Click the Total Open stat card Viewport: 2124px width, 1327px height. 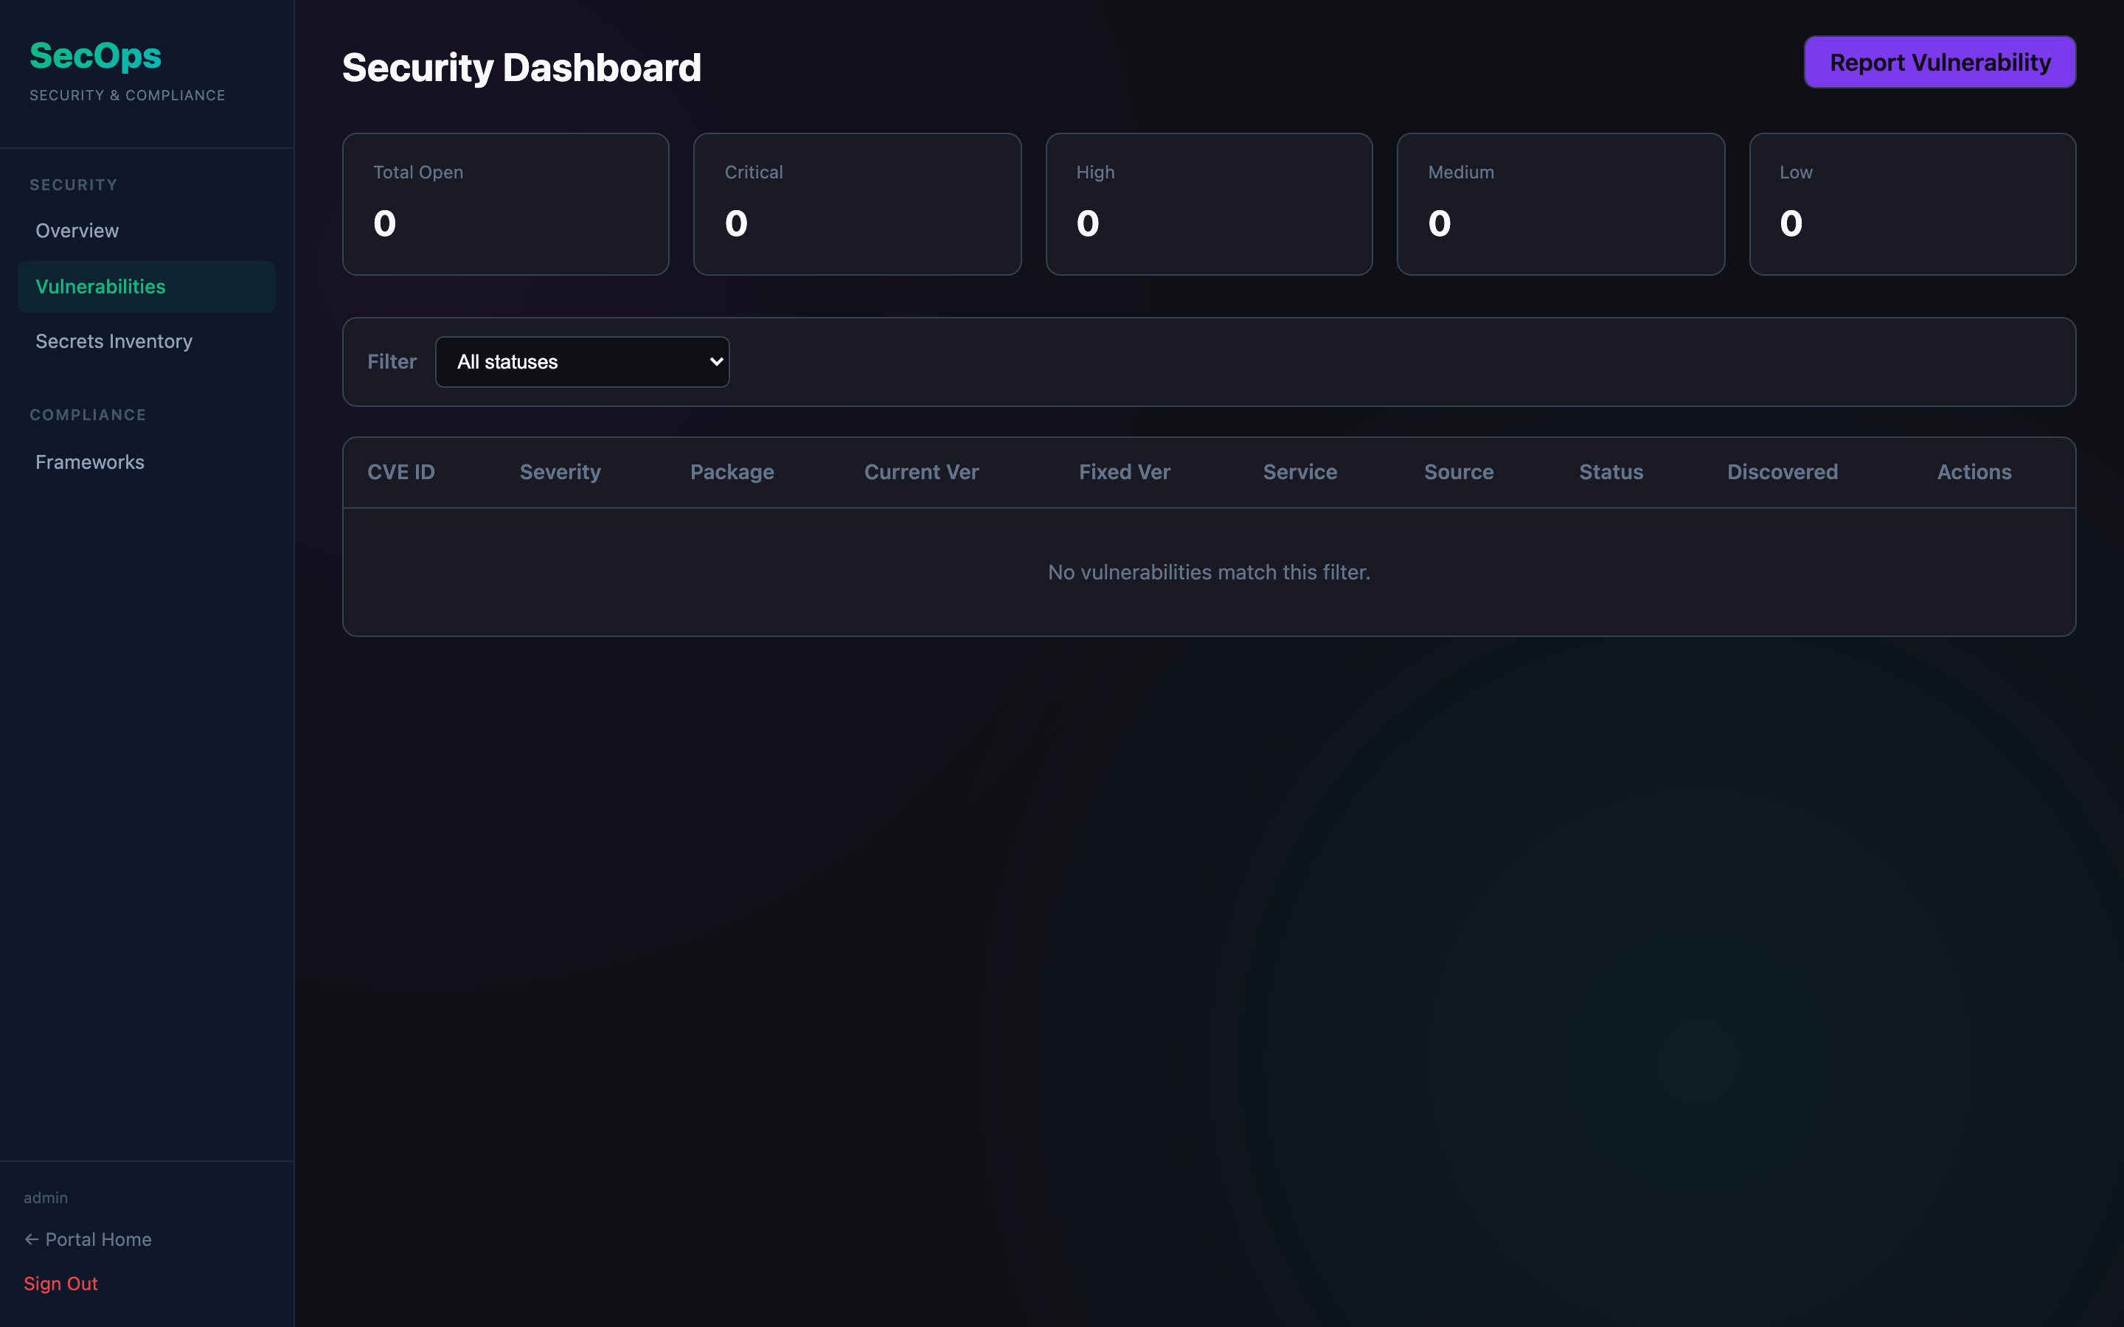505,204
